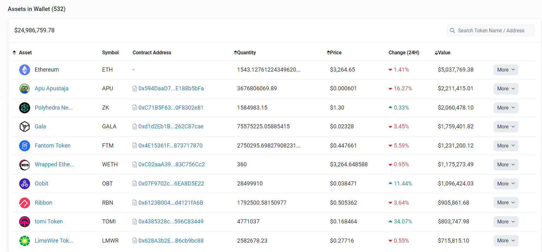
Task: Click contract file icon for RBN address
Action: [x=135, y=203]
